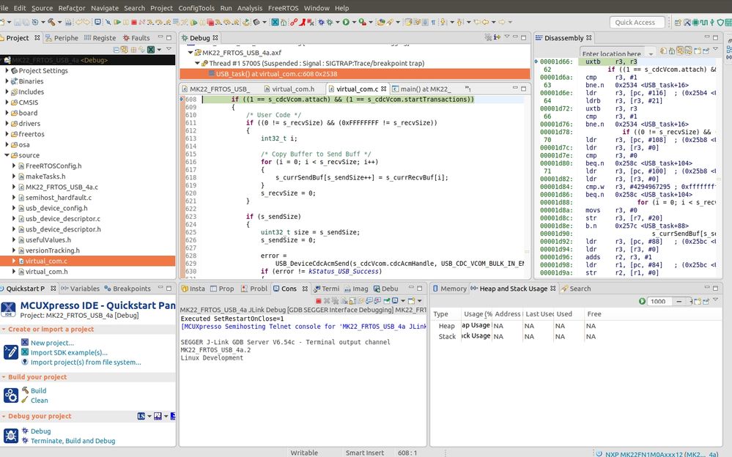Click the green Run button in toolbar
Screen dimensions: 732x457
[345, 23]
